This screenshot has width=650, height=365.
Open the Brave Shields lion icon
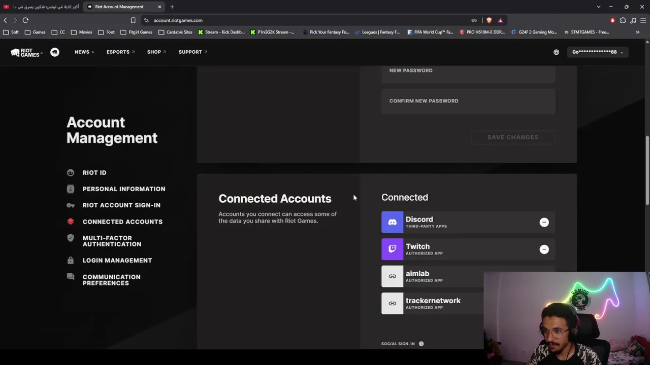(x=489, y=20)
